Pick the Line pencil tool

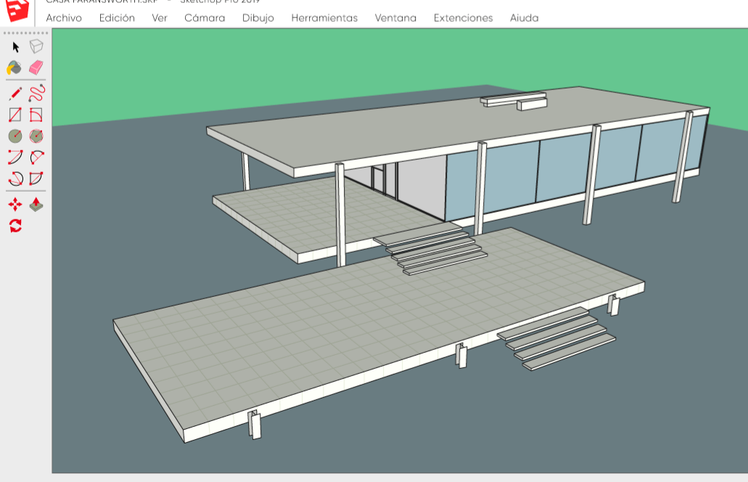[x=15, y=94]
